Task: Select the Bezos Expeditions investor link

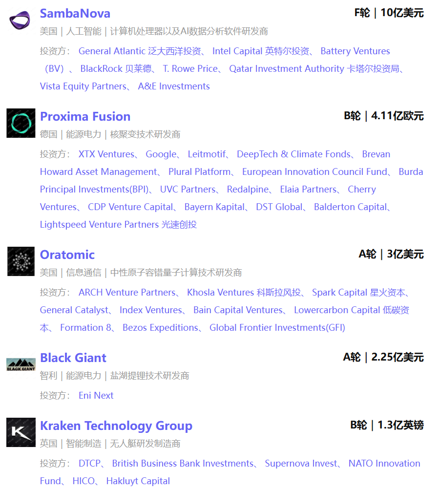Action: pyautogui.click(x=160, y=327)
